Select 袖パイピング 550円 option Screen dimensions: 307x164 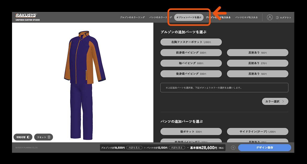tap(191, 63)
